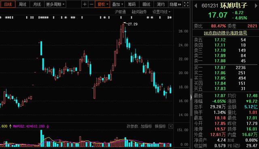Viewport: 259px width, 149px height.
Task: Click the 沪股通 label
Action: 121,12
